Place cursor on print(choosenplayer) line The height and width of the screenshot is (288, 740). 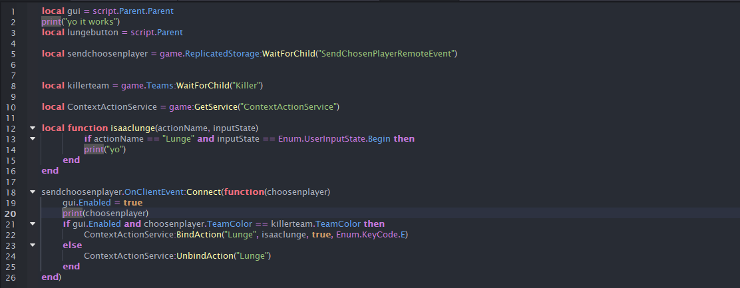[x=106, y=213]
